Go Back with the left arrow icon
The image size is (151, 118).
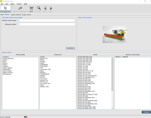point(45,8)
